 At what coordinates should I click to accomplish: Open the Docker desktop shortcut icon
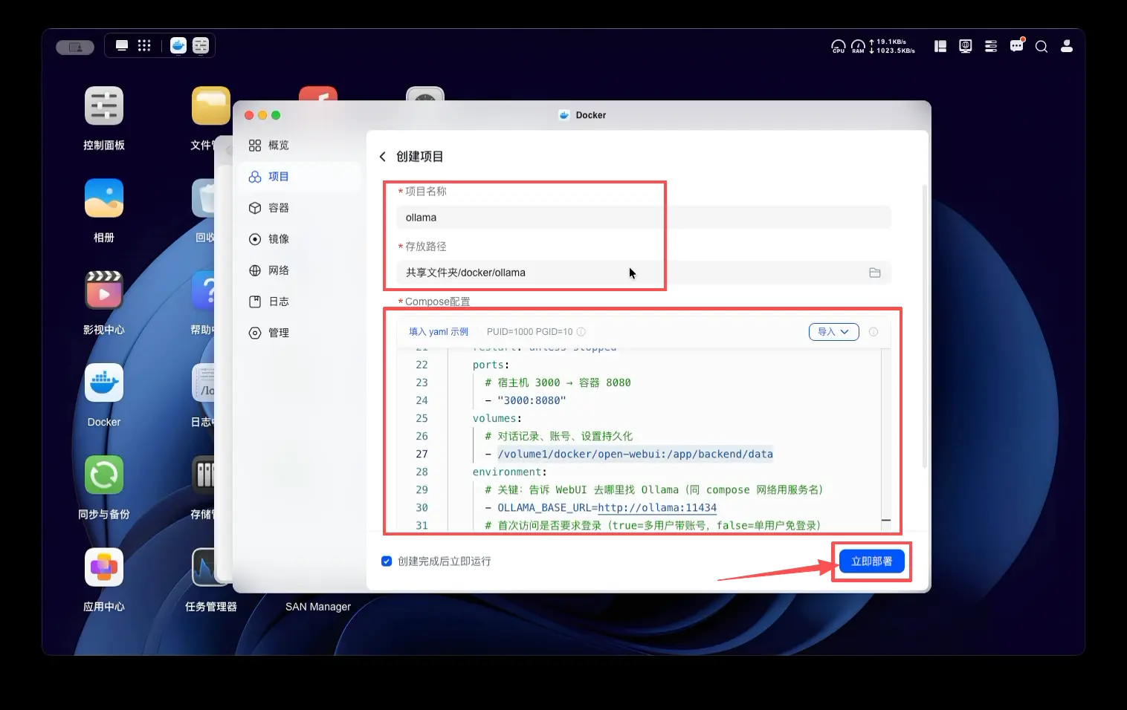point(104,382)
